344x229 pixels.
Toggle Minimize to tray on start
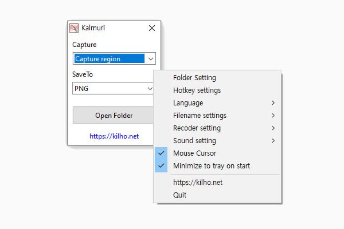click(x=217, y=166)
